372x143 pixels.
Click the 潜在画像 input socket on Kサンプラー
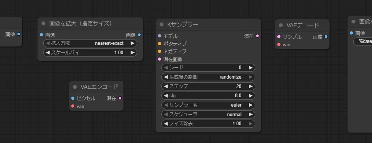tap(160, 59)
